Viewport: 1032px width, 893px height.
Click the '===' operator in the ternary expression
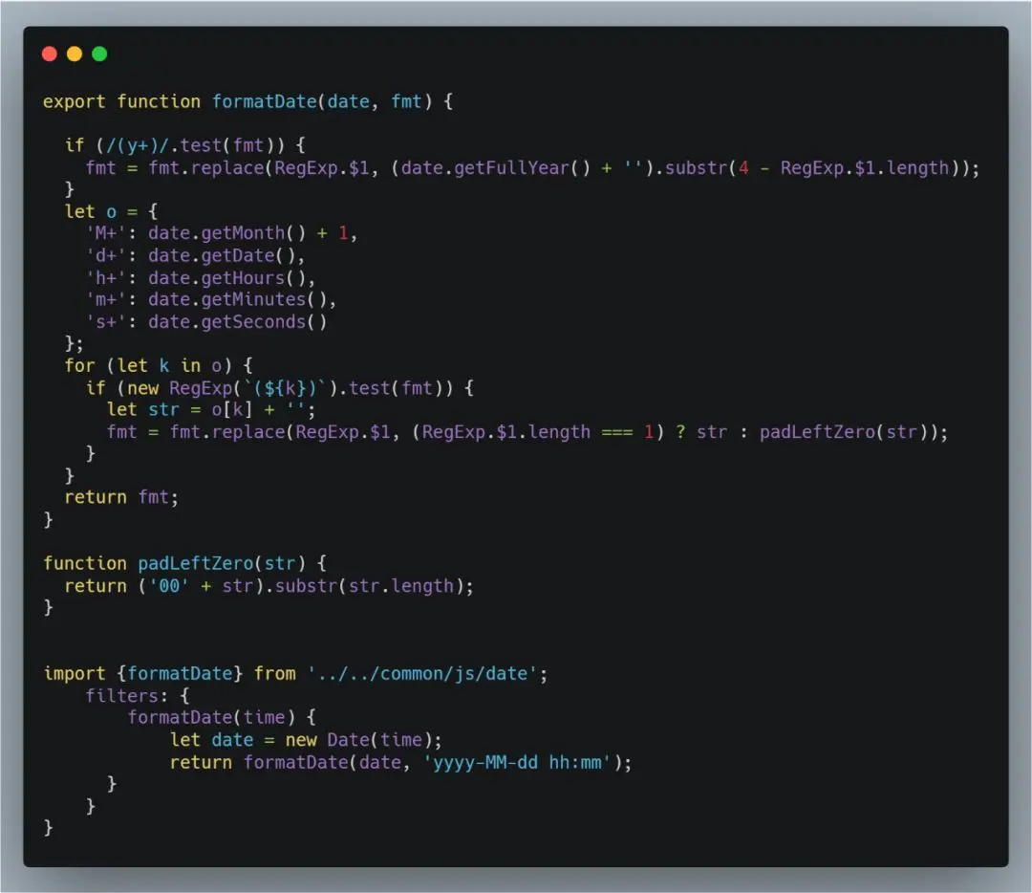tap(617, 433)
